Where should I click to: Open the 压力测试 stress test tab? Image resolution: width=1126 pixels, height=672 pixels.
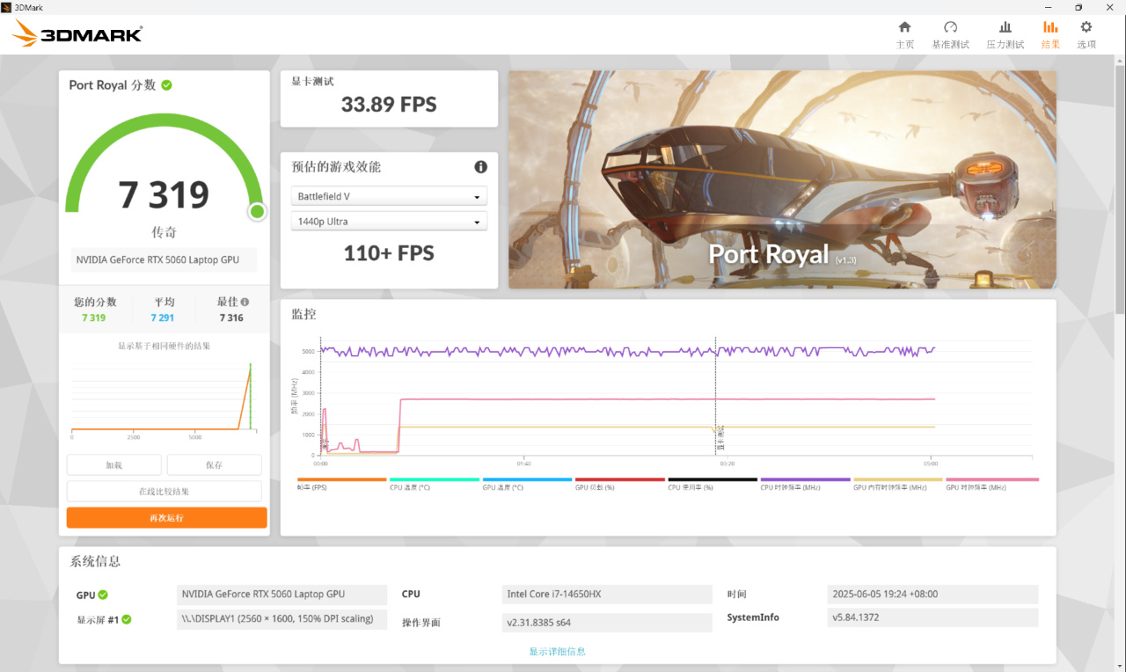click(1005, 35)
